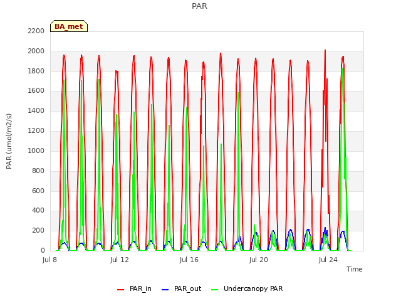Click the BA_met annotation label
Image resolution: width=401 pixels, height=301 pixels.
coord(69,26)
